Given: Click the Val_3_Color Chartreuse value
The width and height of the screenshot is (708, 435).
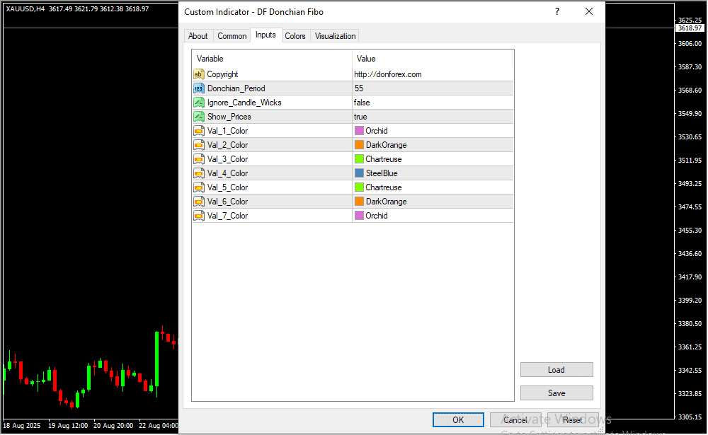Looking at the screenshot, I should point(383,159).
